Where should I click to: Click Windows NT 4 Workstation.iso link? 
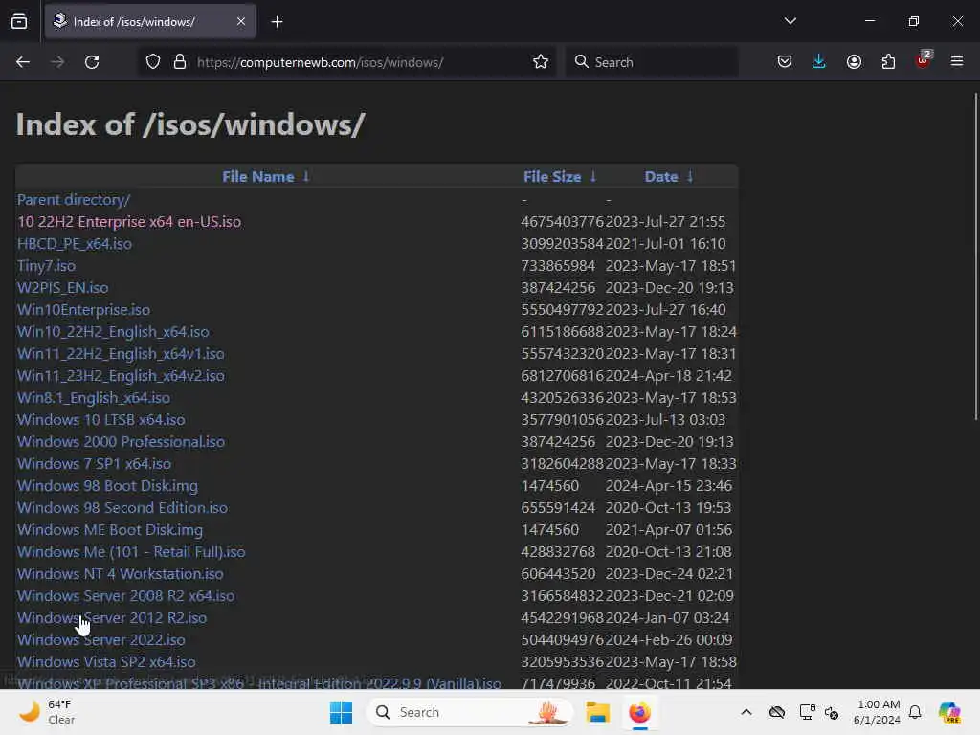[120, 574]
